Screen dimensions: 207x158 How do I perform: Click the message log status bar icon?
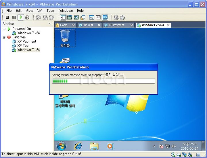198,155
